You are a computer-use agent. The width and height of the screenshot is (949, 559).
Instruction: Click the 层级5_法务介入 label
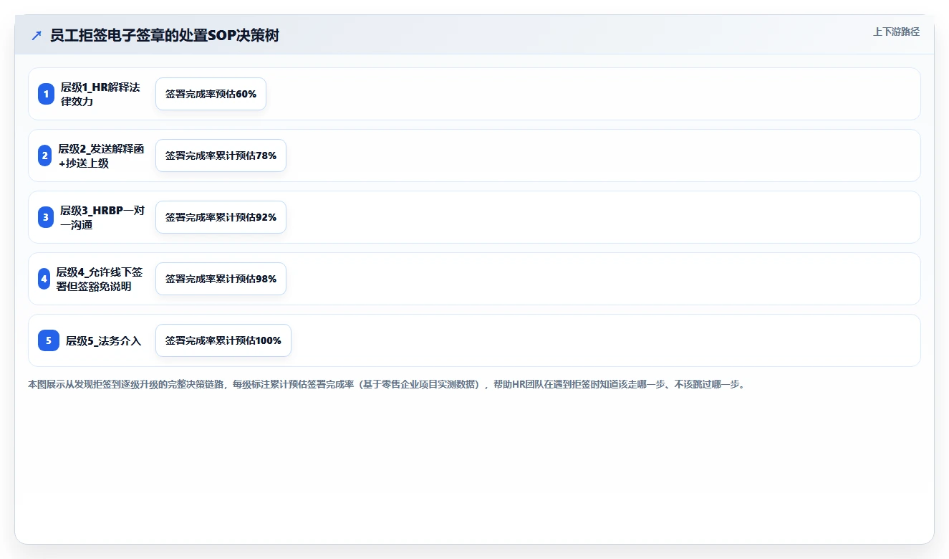(104, 341)
